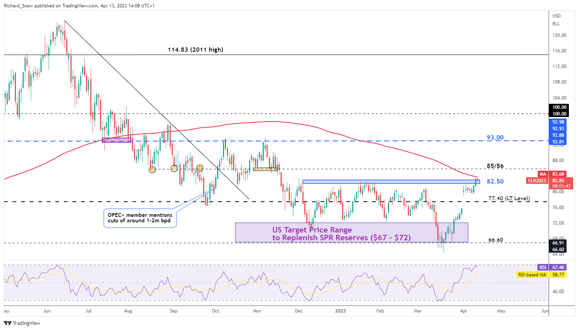Click the 'Apr' label on the time axis
Viewport: 579px width, 330px height.
click(x=463, y=311)
